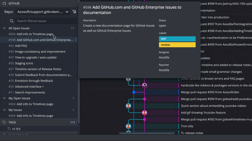
Task: Click the blue node of merge #593 commit
Action: (134, 92)
